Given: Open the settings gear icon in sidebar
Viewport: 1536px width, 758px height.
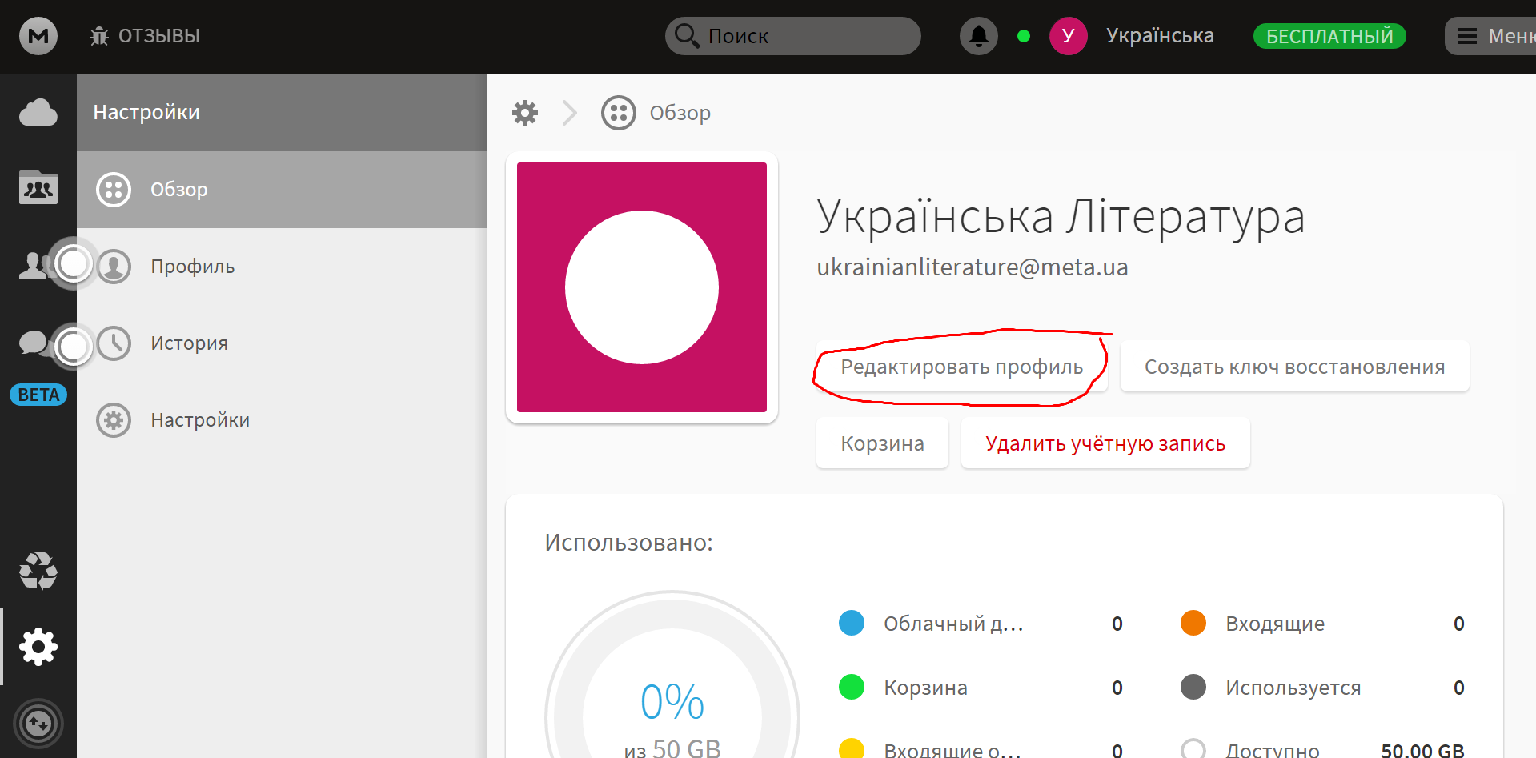Looking at the screenshot, I should [38, 647].
